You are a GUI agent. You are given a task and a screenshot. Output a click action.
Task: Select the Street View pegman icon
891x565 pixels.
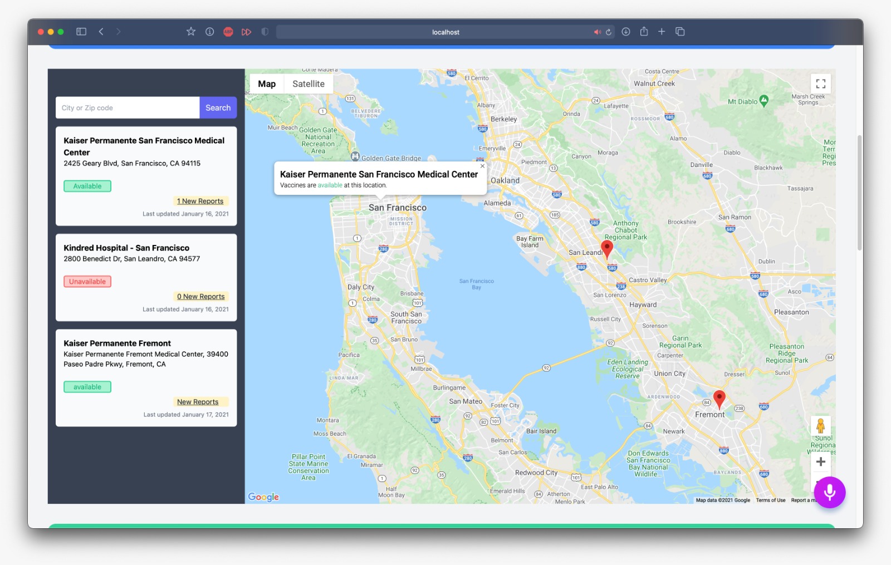(820, 426)
